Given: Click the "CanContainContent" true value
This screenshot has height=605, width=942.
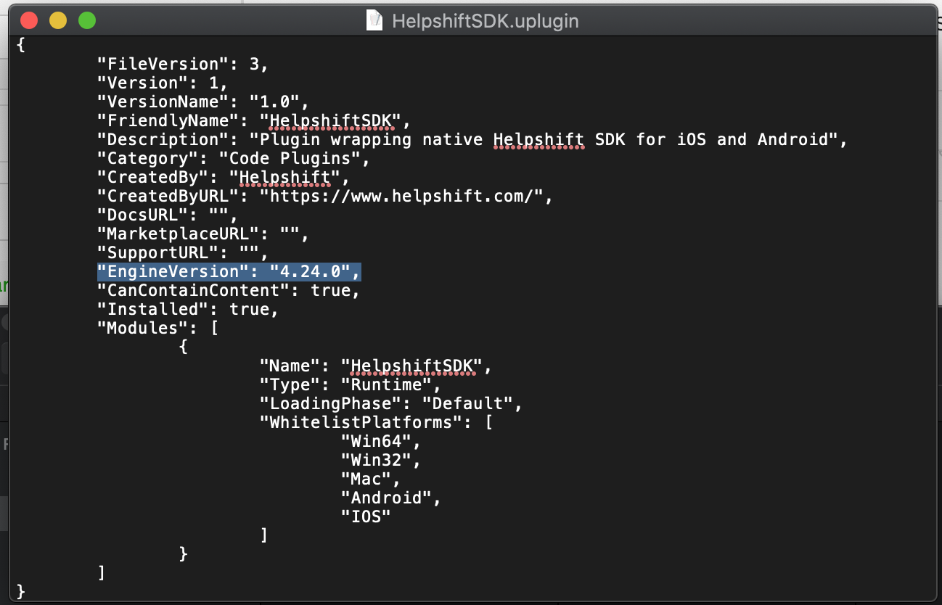Looking at the screenshot, I should pyautogui.click(x=331, y=290).
